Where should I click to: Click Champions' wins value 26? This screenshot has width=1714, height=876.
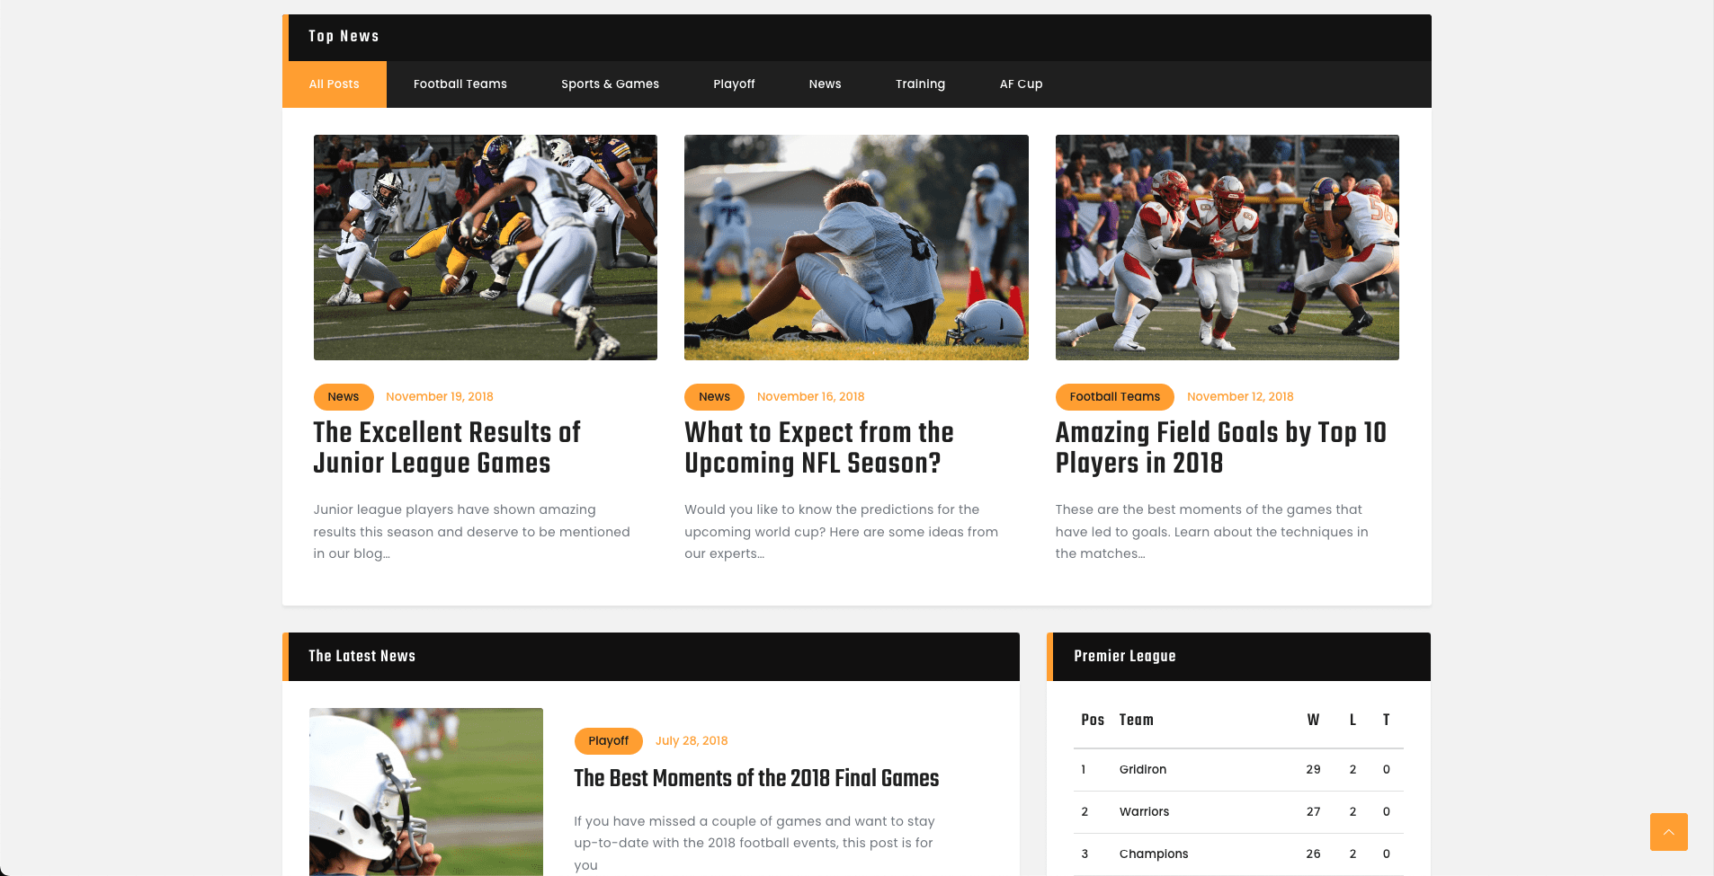coord(1313,854)
